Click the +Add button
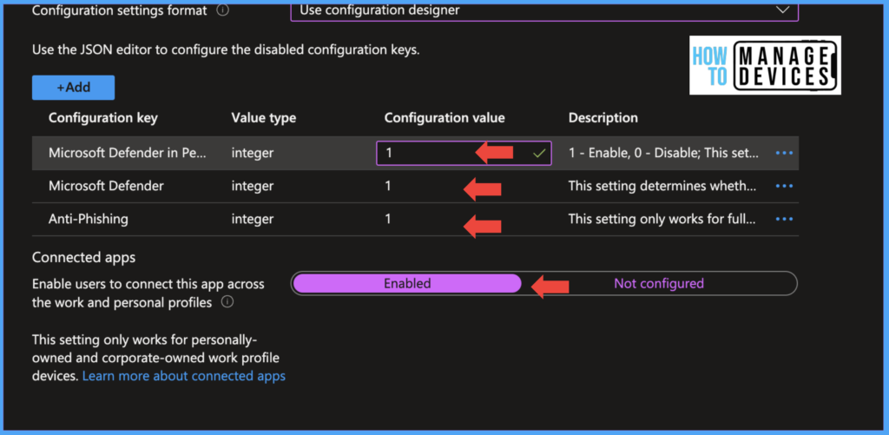Screen dimensions: 889x435 pos(74,88)
